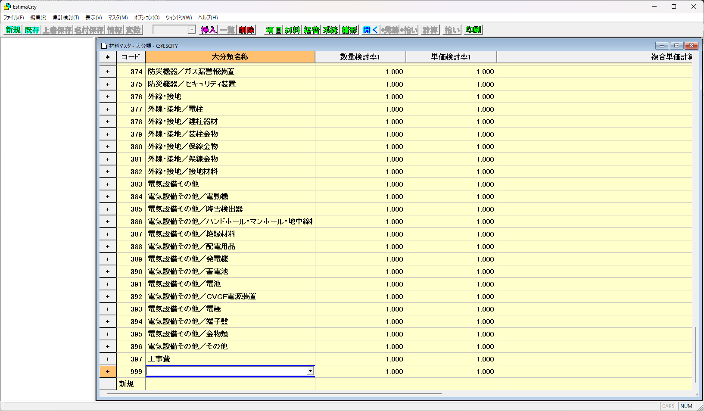The image size is (704, 411).
Task: Click the 数量検討率1 column header
Action: [x=360, y=57]
